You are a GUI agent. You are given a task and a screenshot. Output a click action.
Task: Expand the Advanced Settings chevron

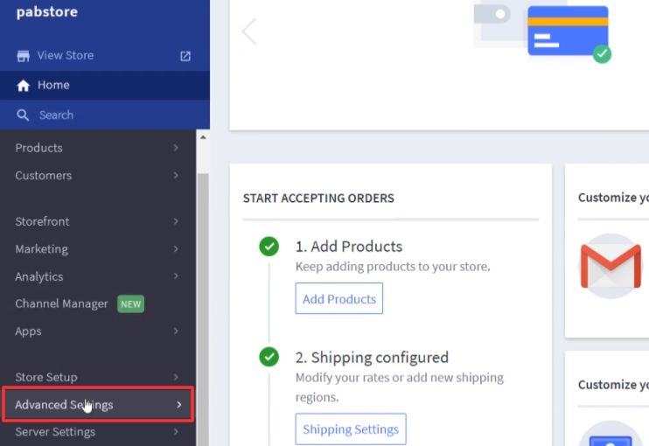(178, 405)
